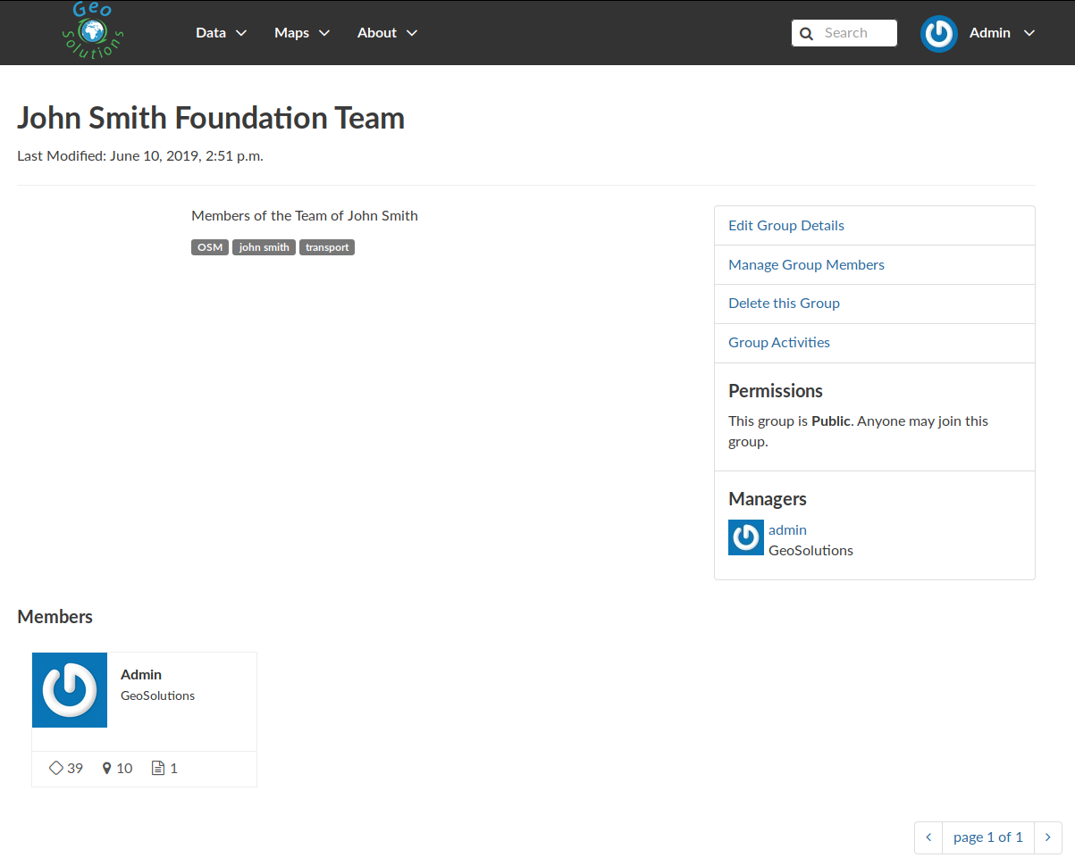Click the Admin member large thumbnail
Screen dimensions: 1075x866
click(x=70, y=690)
